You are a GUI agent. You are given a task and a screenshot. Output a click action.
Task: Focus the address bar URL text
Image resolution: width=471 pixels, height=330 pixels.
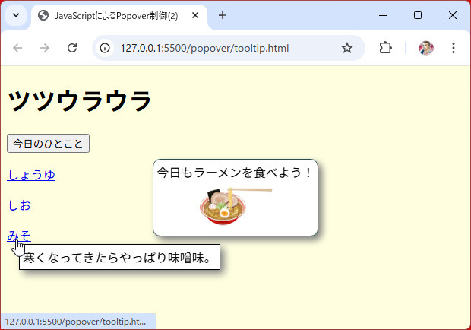[204, 48]
